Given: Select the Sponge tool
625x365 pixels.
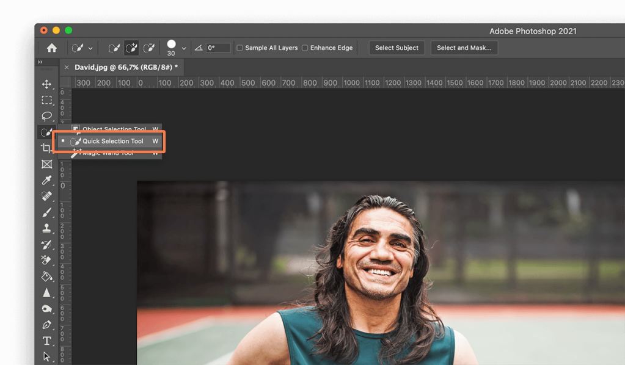Looking at the screenshot, I should click(46, 309).
